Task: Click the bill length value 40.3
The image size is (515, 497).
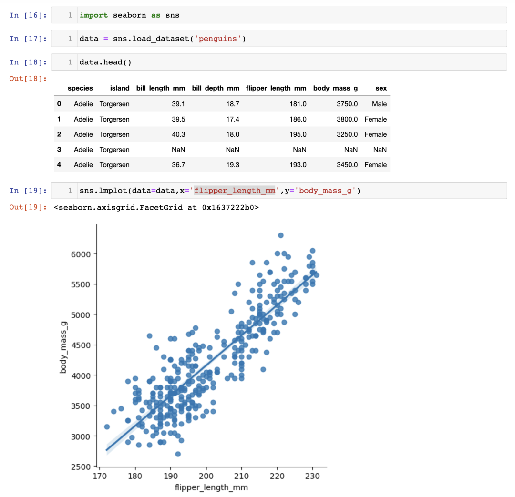Action: click(x=178, y=134)
